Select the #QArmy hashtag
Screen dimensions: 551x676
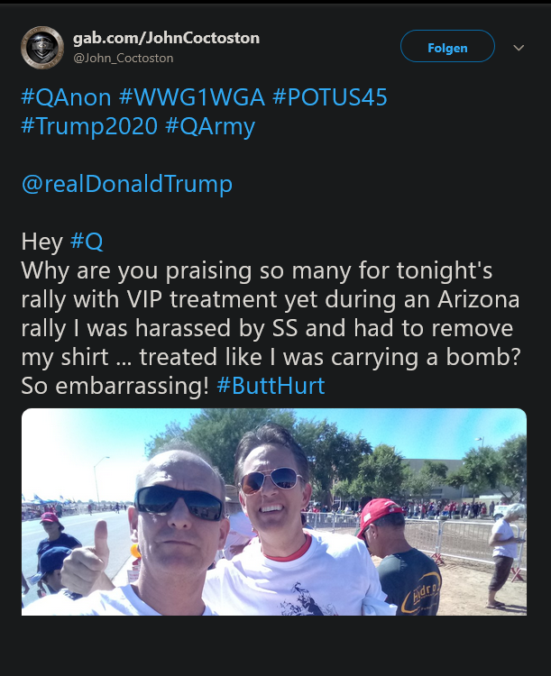point(210,126)
